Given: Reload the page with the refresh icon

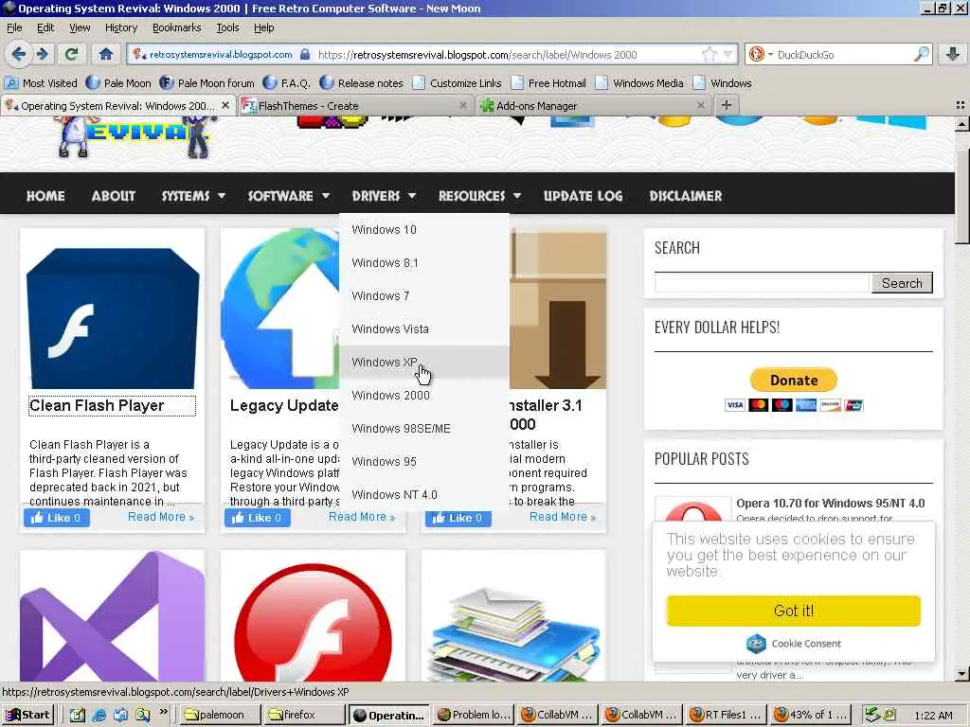Looking at the screenshot, I should click(x=72, y=54).
